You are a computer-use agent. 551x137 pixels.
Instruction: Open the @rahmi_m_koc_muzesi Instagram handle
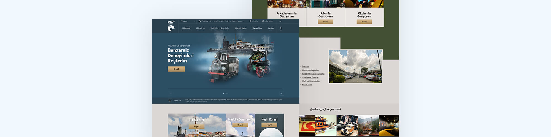click(325, 109)
